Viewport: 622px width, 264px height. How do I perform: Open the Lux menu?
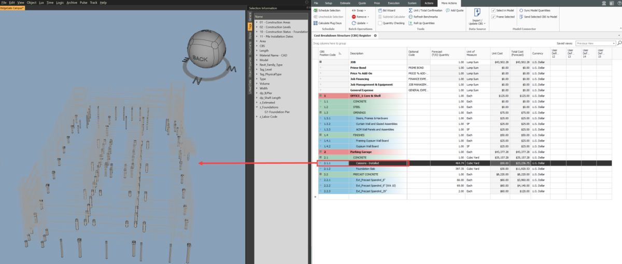click(41, 3)
